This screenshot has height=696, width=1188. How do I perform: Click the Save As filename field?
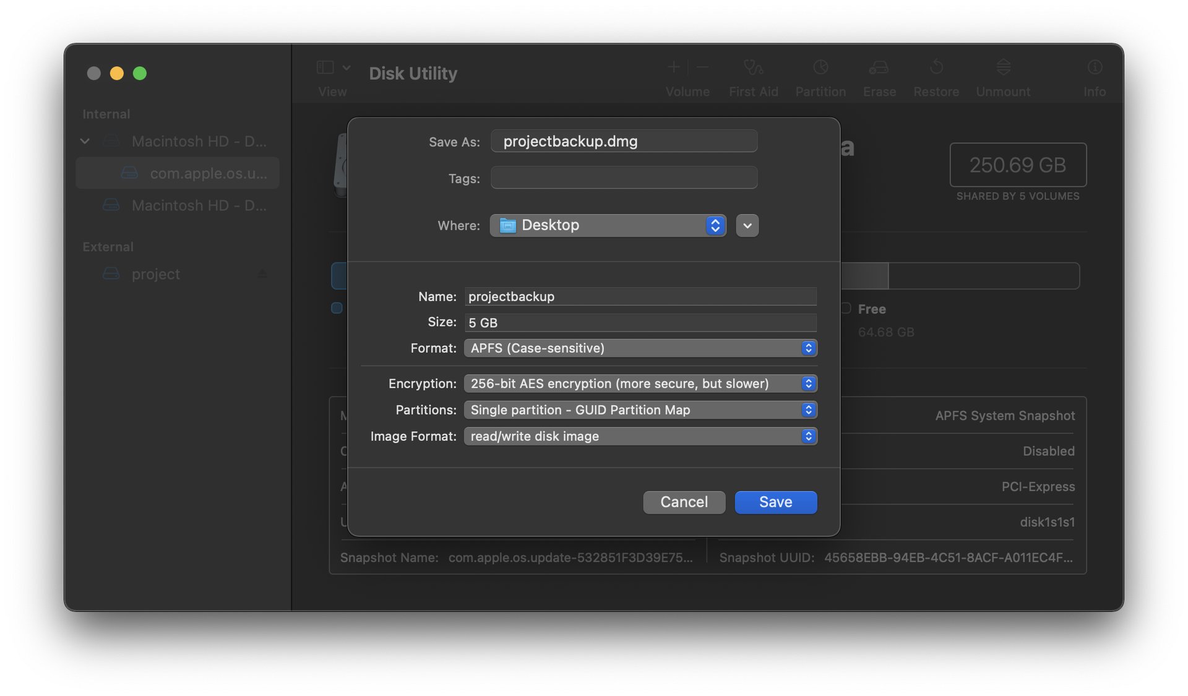tap(624, 141)
